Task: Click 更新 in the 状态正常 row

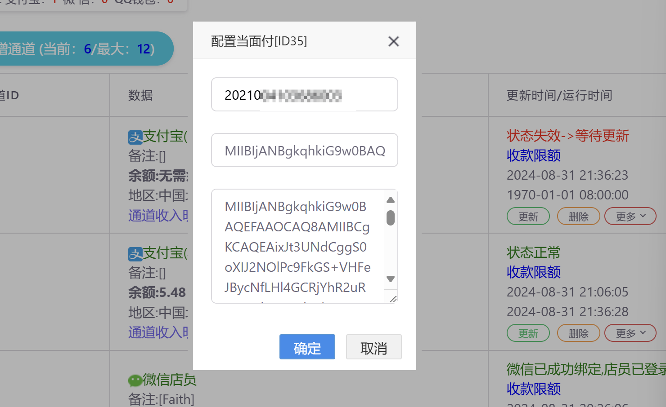Action: 528,333
